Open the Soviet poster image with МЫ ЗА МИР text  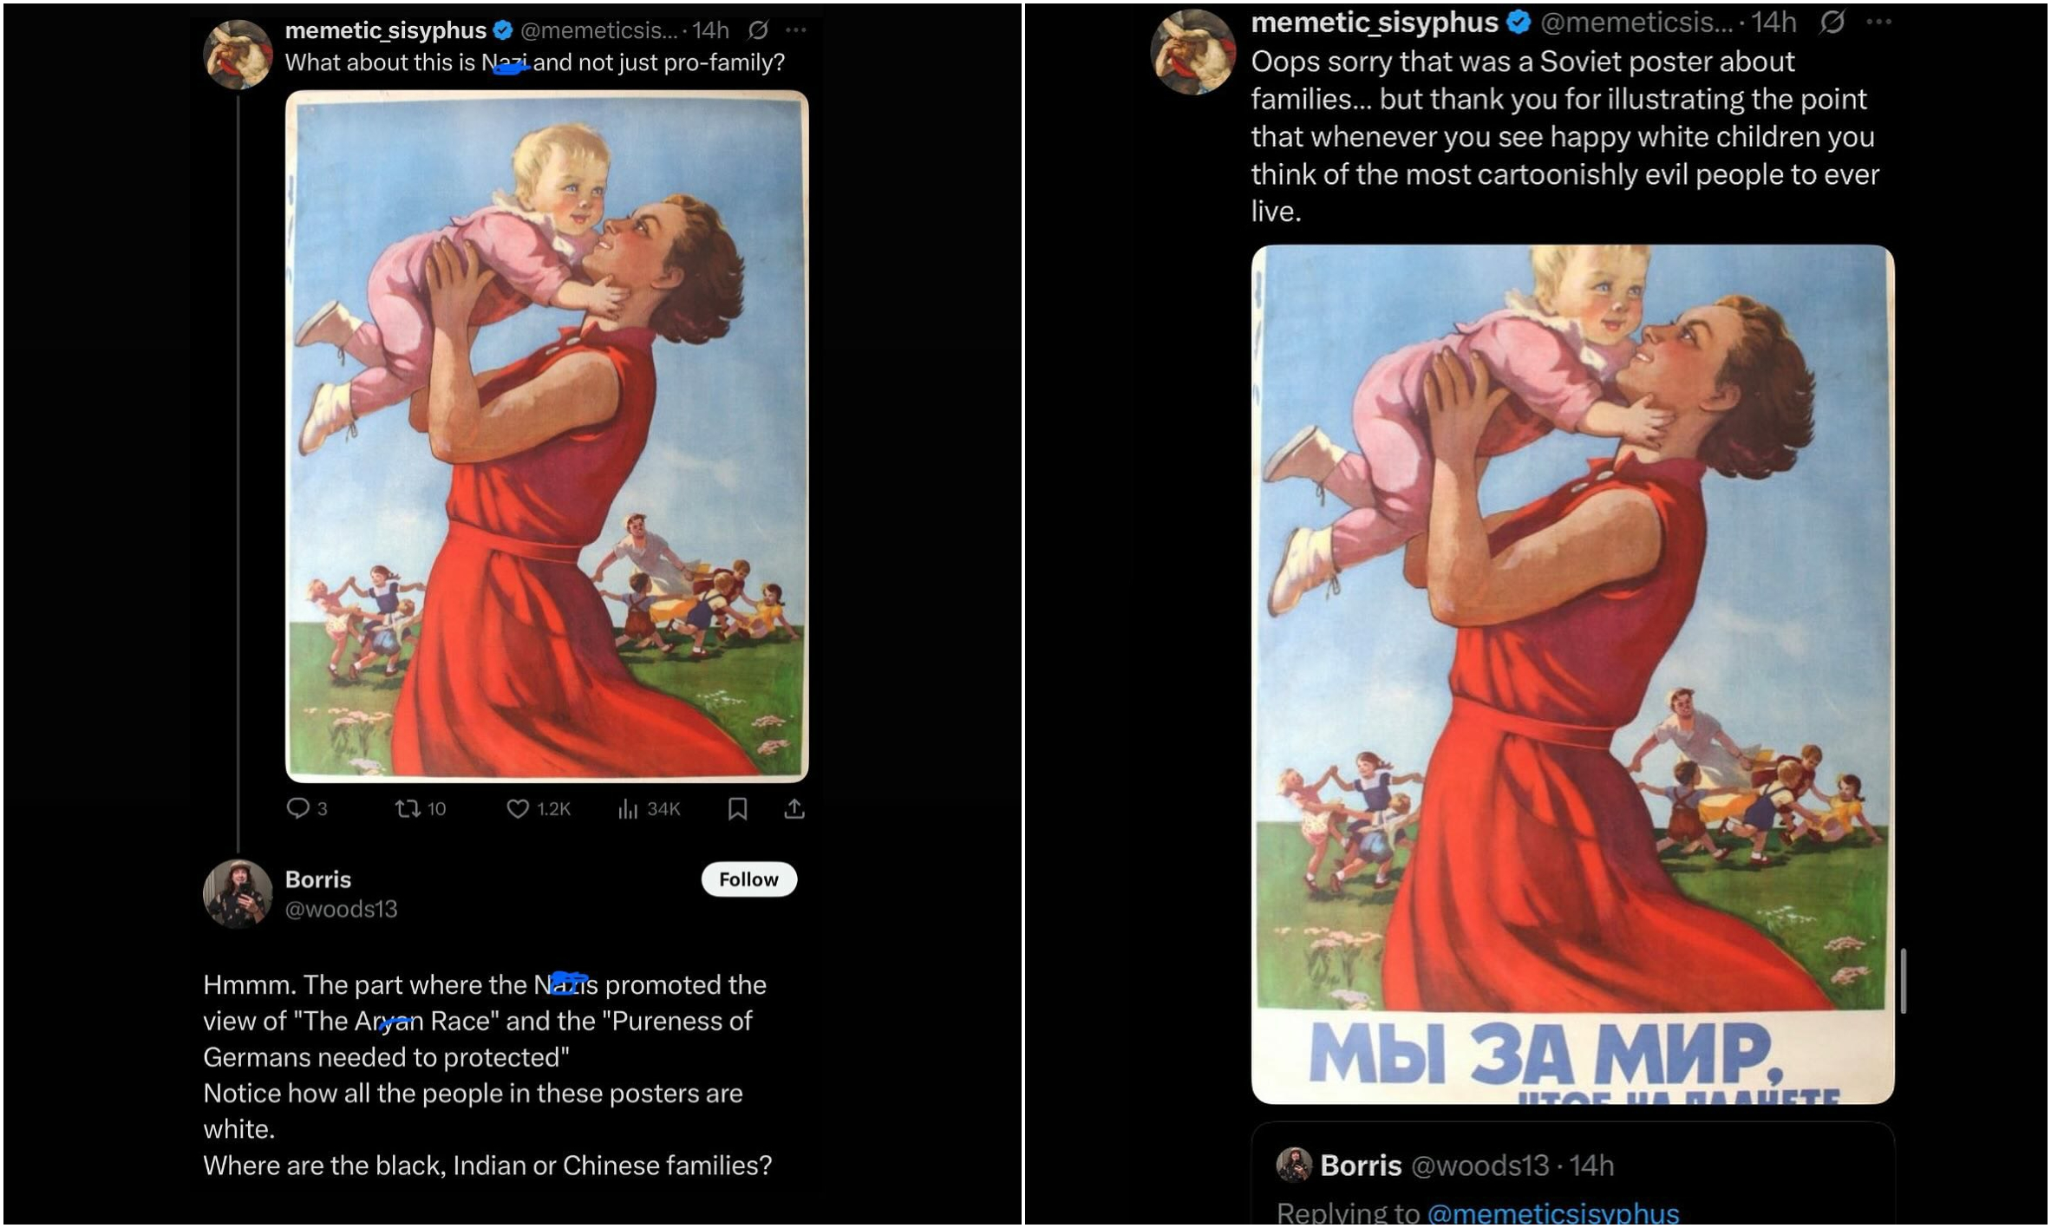pyautogui.click(x=1572, y=674)
